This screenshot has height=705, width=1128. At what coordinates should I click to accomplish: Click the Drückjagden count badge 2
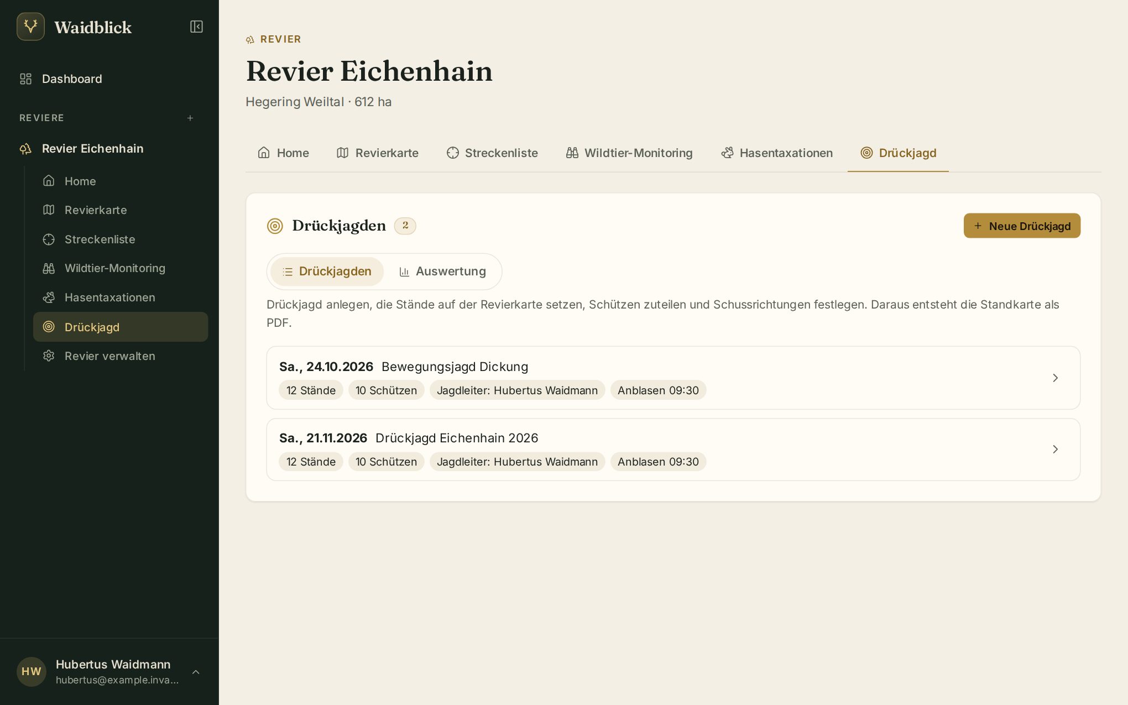[405, 226]
